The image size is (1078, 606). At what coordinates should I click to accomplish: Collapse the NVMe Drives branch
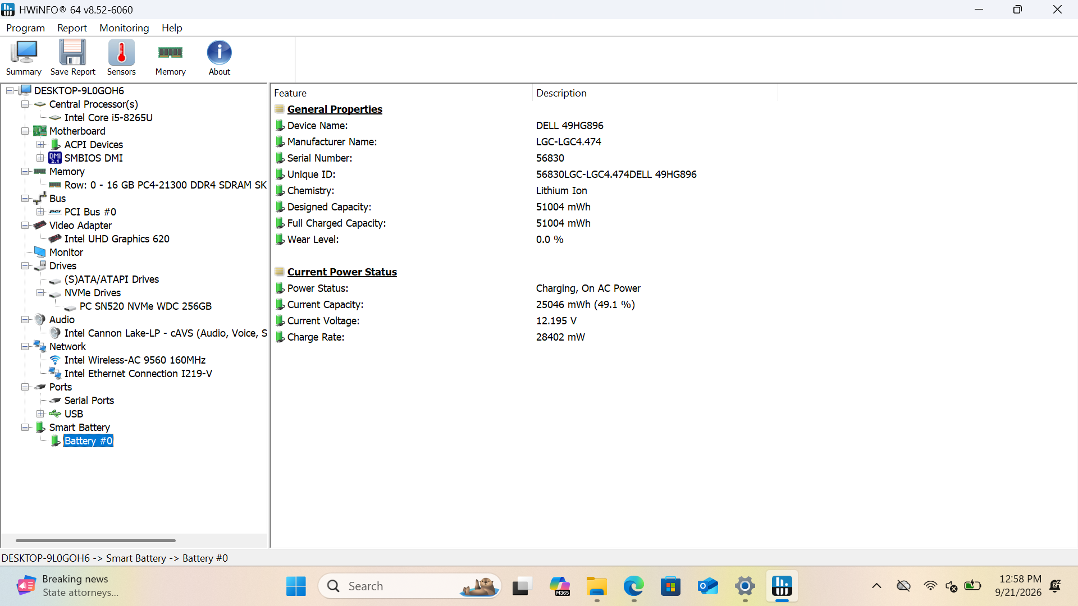click(40, 293)
